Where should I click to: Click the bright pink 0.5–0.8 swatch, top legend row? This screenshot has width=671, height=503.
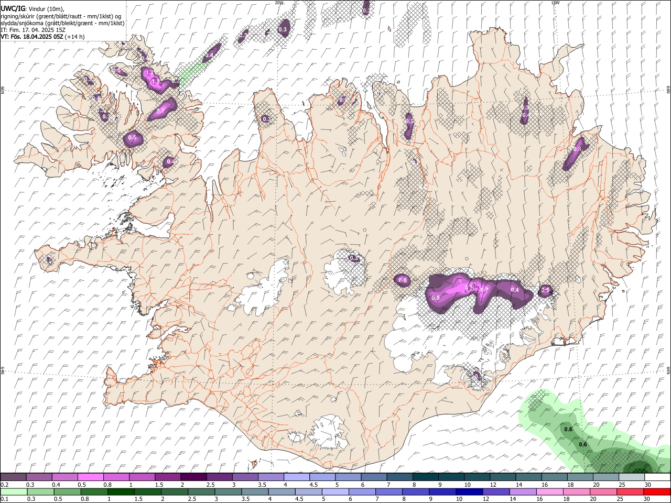coord(90,477)
